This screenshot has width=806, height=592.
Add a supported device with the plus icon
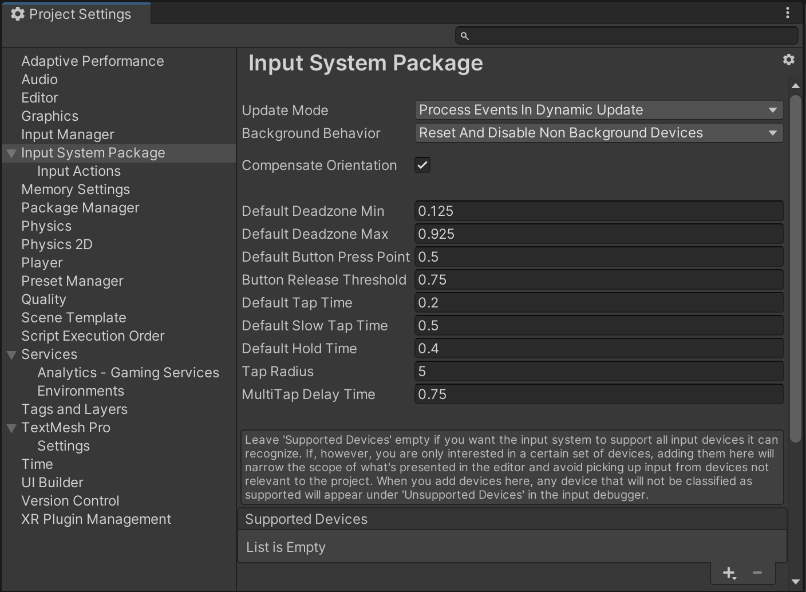coord(729,573)
